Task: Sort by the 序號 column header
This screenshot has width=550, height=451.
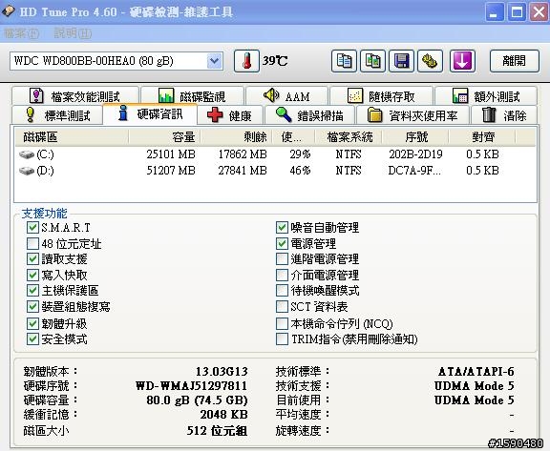Action: 415,137
